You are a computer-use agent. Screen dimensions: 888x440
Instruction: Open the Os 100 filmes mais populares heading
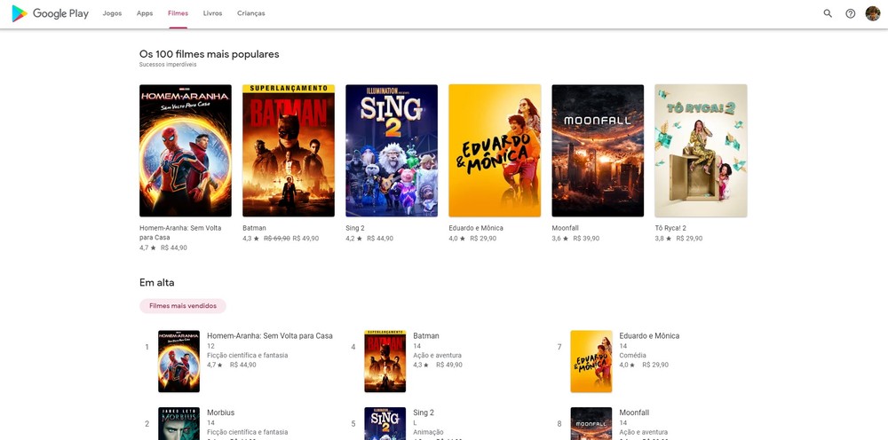[x=209, y=54]
